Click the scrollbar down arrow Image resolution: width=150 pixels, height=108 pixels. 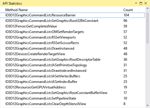pyautogui.click(x=147, y=105)
